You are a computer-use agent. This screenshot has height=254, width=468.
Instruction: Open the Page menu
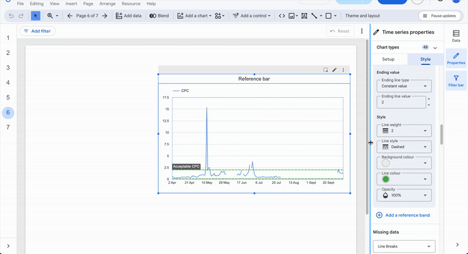click(88, 4)
